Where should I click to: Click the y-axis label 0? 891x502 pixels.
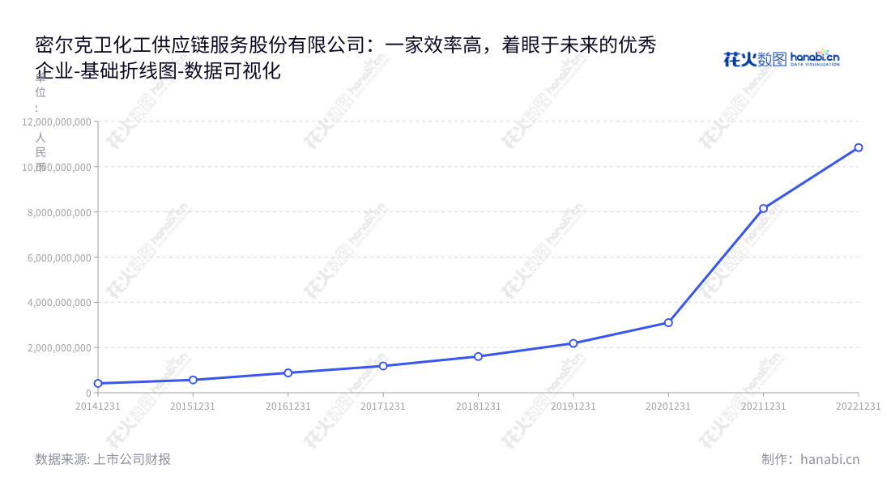click(x=88, y=393)
